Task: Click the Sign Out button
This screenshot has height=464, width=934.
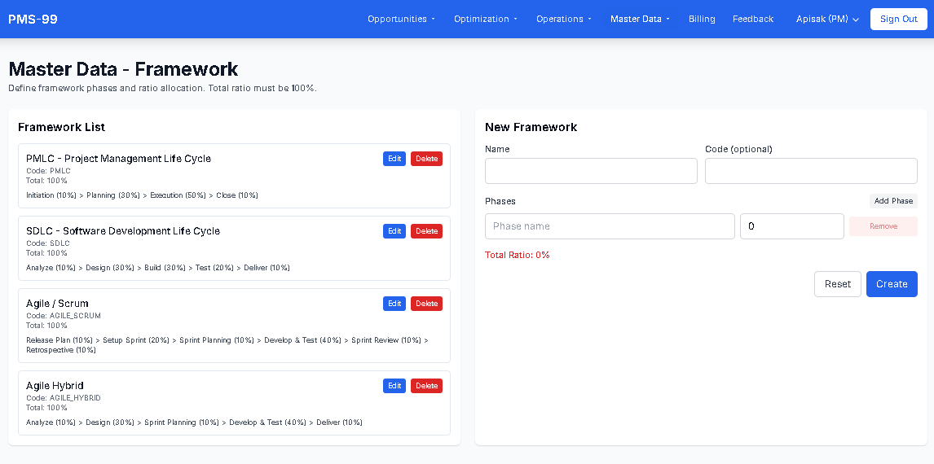Action: click(898, 19)
